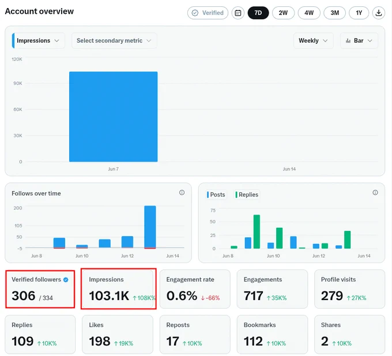Open the Weekly interval dropdown
The height and width of the screenshot is (356, 392).
[x=313, y=40]
